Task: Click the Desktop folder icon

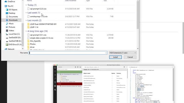Action: pyautogui.click(x=7, y=13)
